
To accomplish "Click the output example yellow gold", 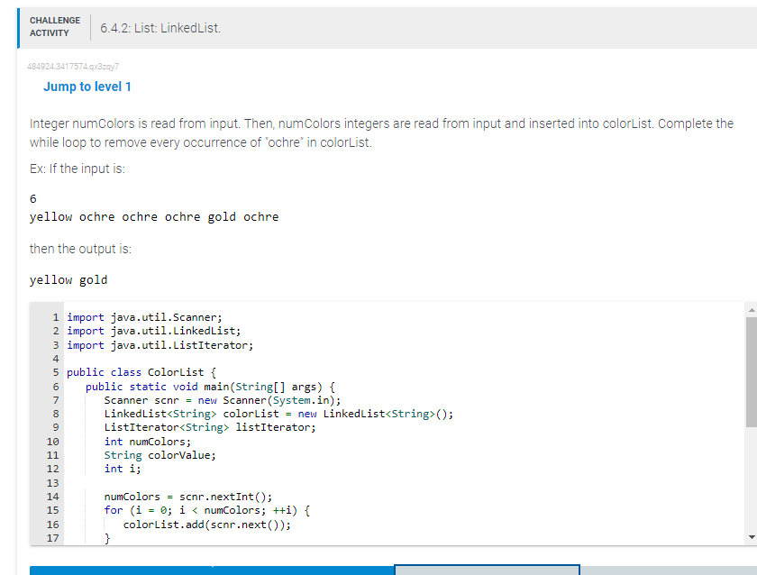I will [68, 279].
